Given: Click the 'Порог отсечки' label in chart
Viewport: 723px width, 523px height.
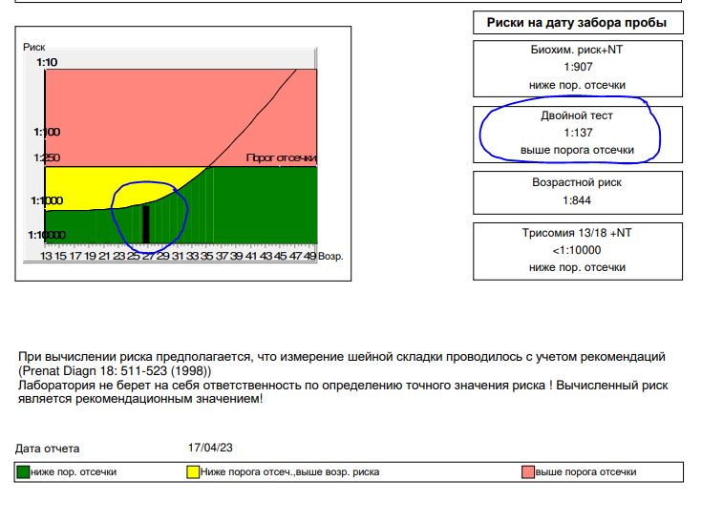Looking at the screenshot, I should (x=280, y=158).
